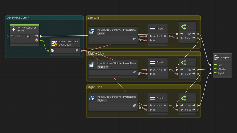
Task: Click the False output arrow in Middle Click If node
Action: coord(194,74)
